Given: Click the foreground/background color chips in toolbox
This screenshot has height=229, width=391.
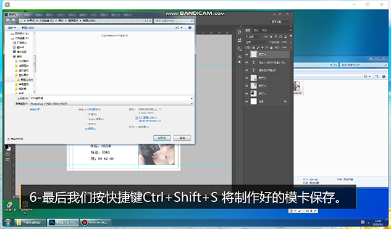Looking at the screenshot, I should 8,148.
